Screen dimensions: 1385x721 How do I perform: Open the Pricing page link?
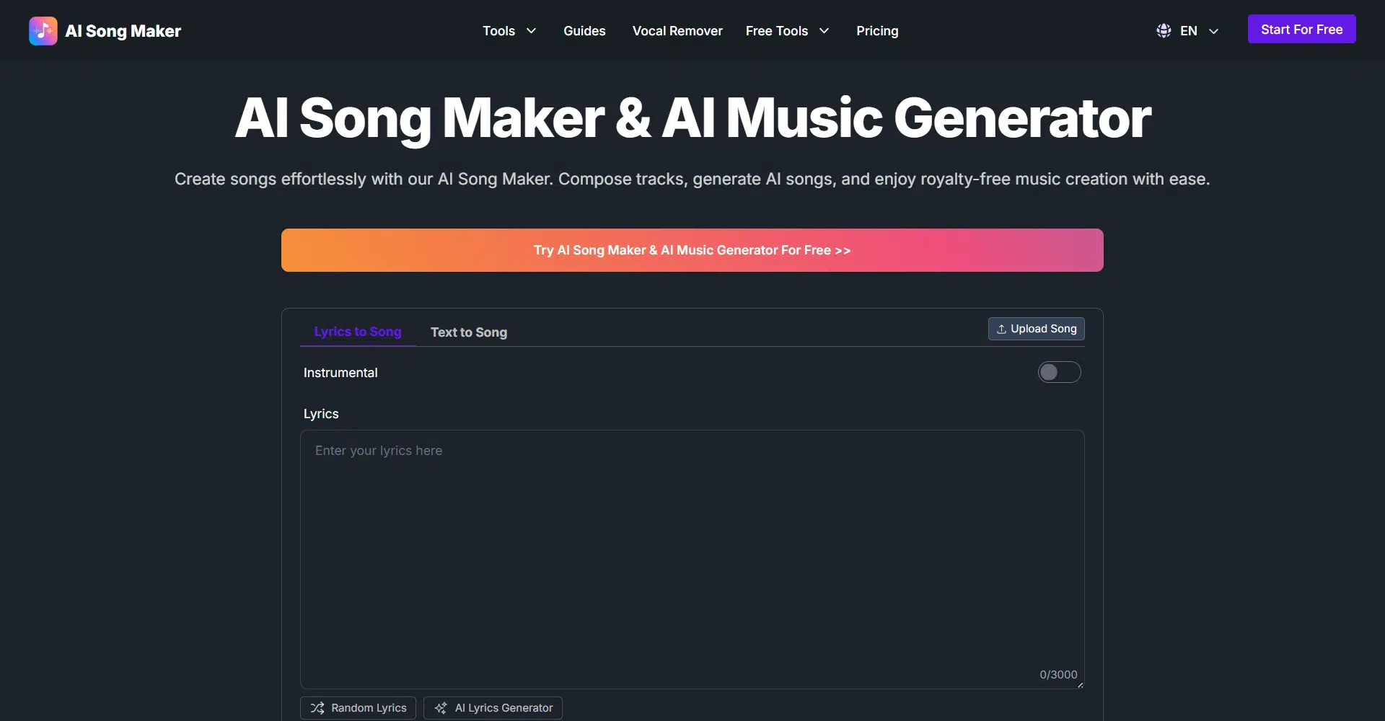(x=876, y=31)
